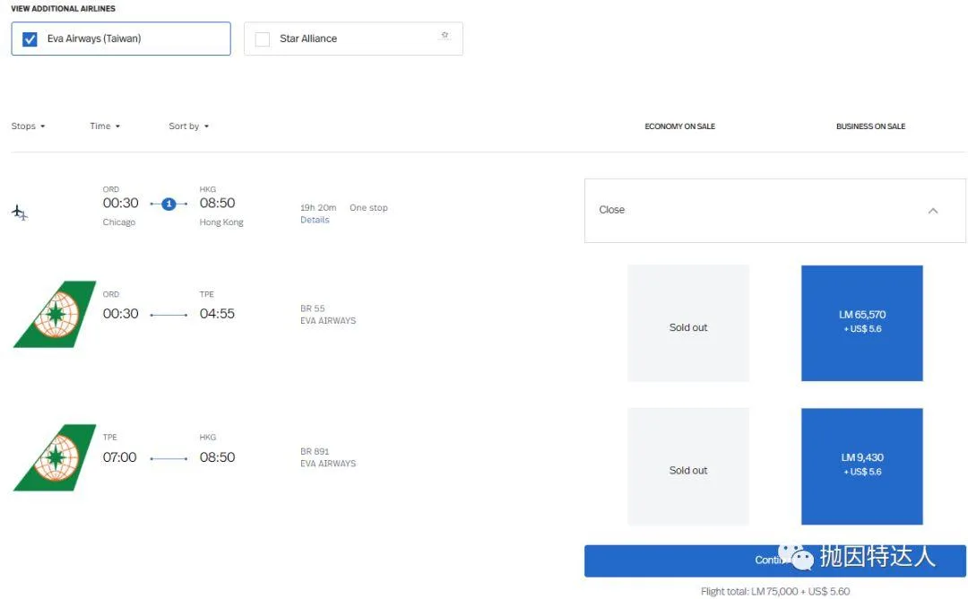Click the connecting flight airplane icon
Image resolution: width=968 pixels, height=599 pixels.
[20, 213]
